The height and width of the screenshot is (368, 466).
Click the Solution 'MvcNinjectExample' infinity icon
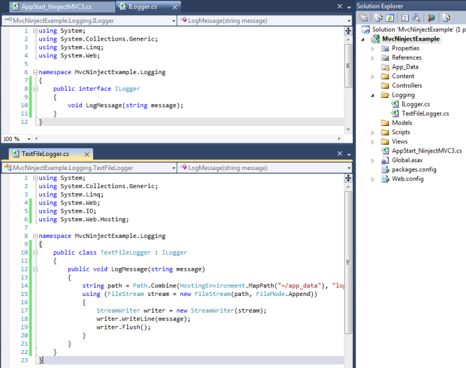pos(365,30)
